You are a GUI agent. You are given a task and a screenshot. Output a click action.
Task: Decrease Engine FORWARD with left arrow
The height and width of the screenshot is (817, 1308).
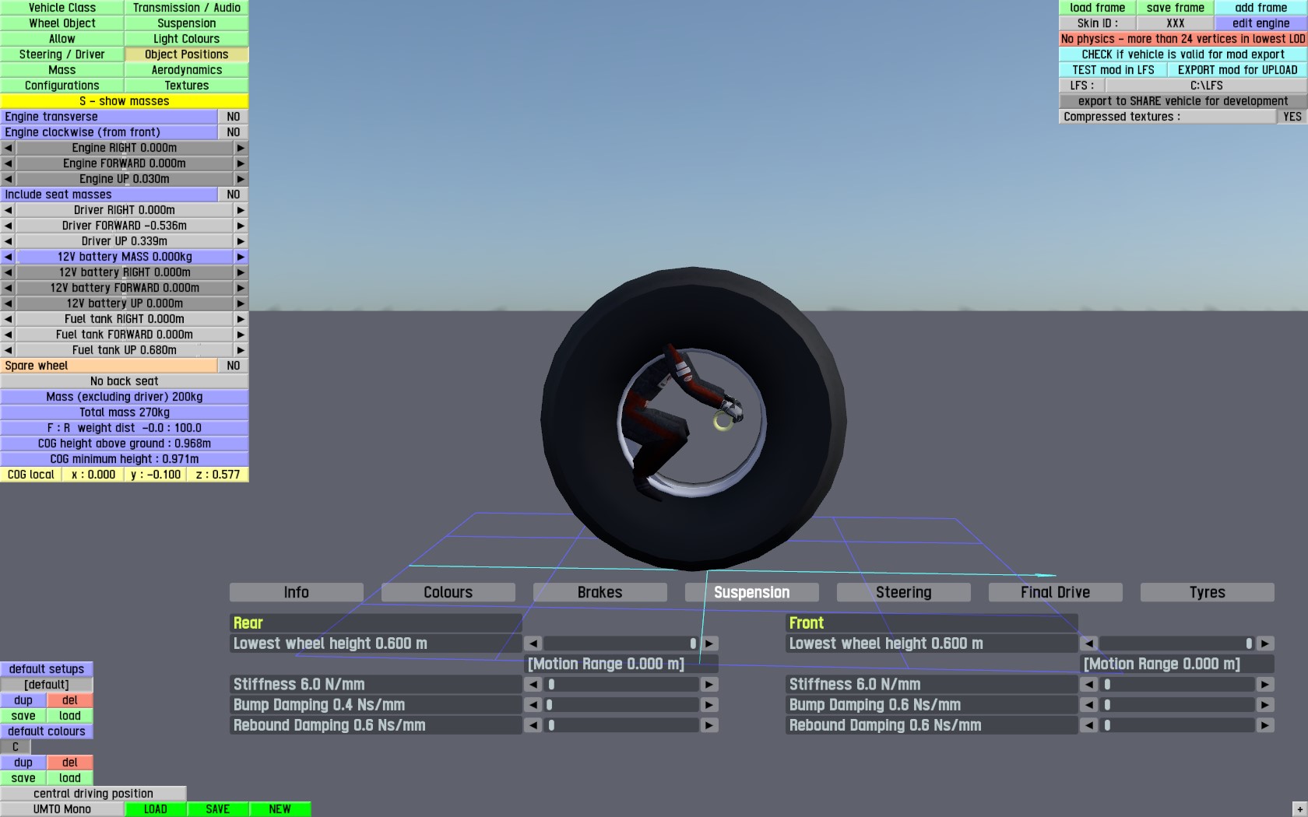(8, 163)
